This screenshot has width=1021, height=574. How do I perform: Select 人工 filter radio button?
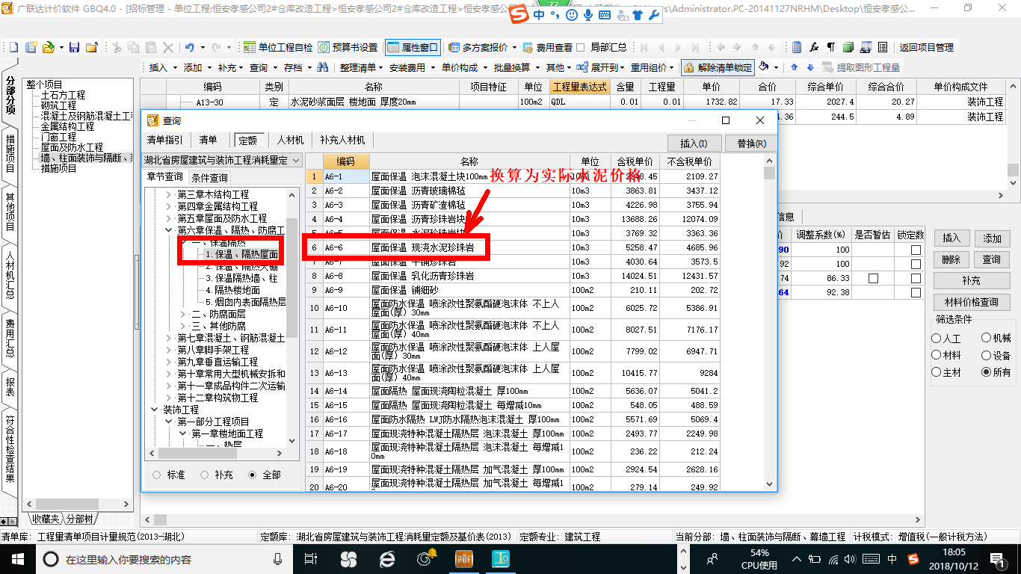(x=937, y=339)
